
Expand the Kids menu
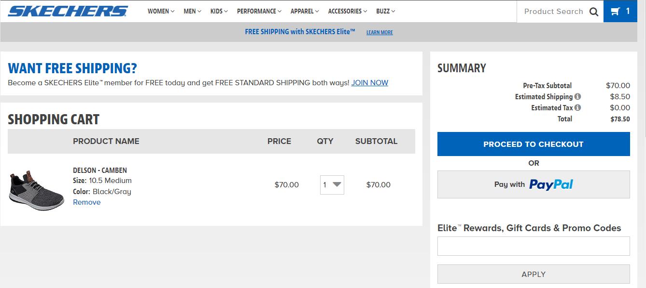click(219, 11)
